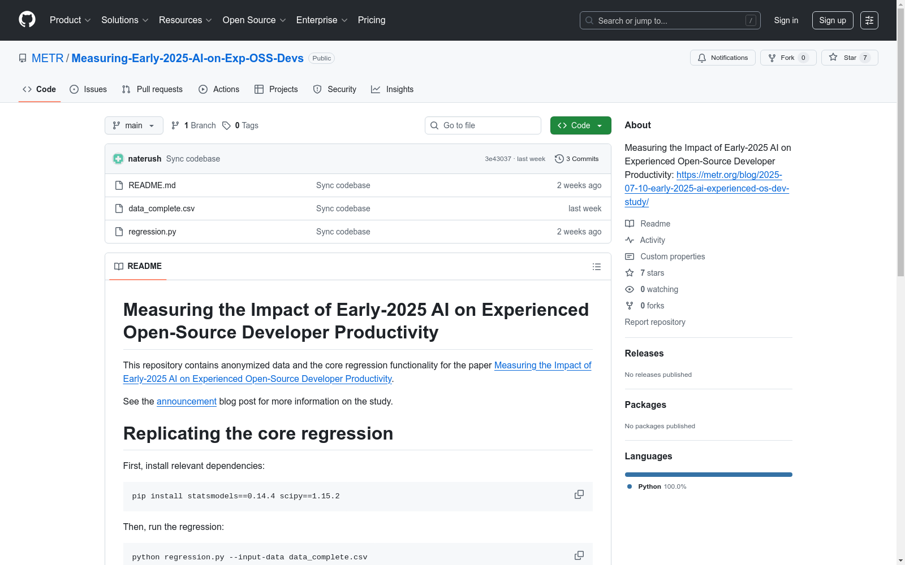Expand the Open Source menu

point(255,20)
